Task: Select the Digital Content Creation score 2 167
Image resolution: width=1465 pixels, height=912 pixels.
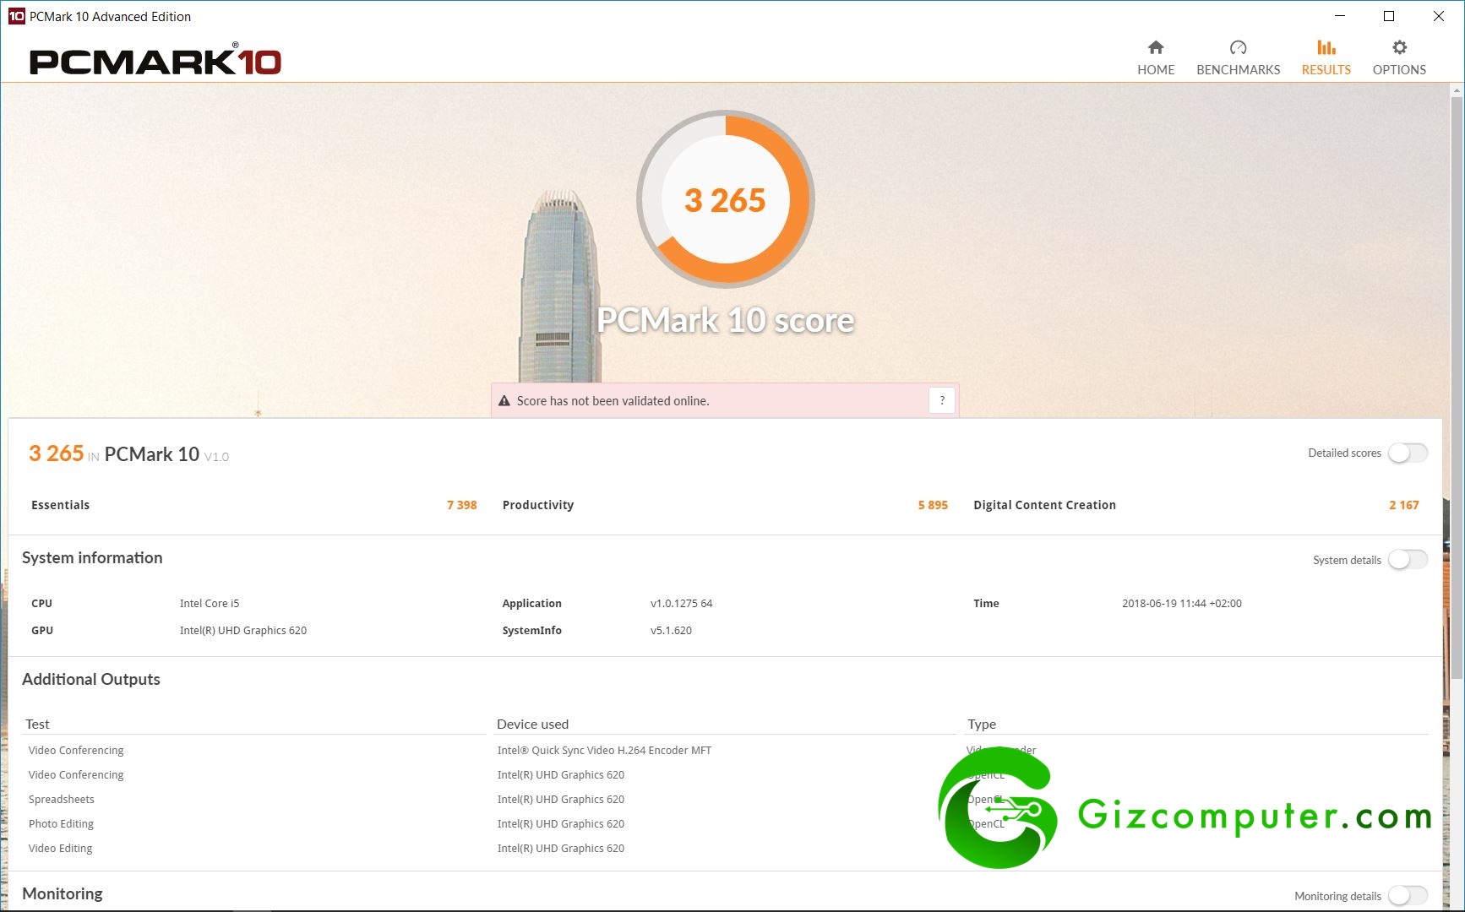Action: click(x=1403, y=505)
